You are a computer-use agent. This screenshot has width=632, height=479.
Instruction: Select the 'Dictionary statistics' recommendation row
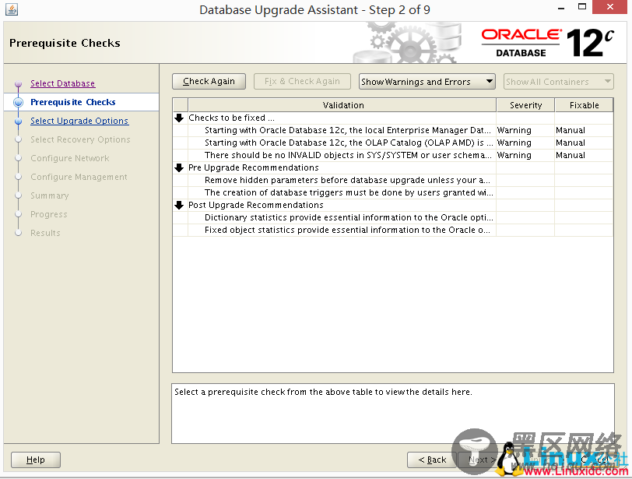pyautogui.click(x=393, y=218)
